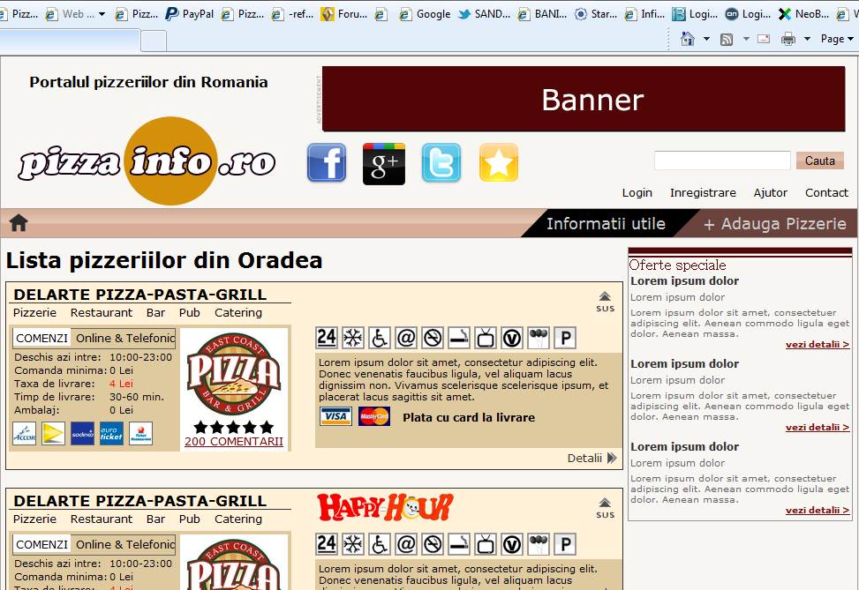The width and height of the screenshot is (859, 590).
Task: Focus the search input field
Action: click(x=722, y=161)
